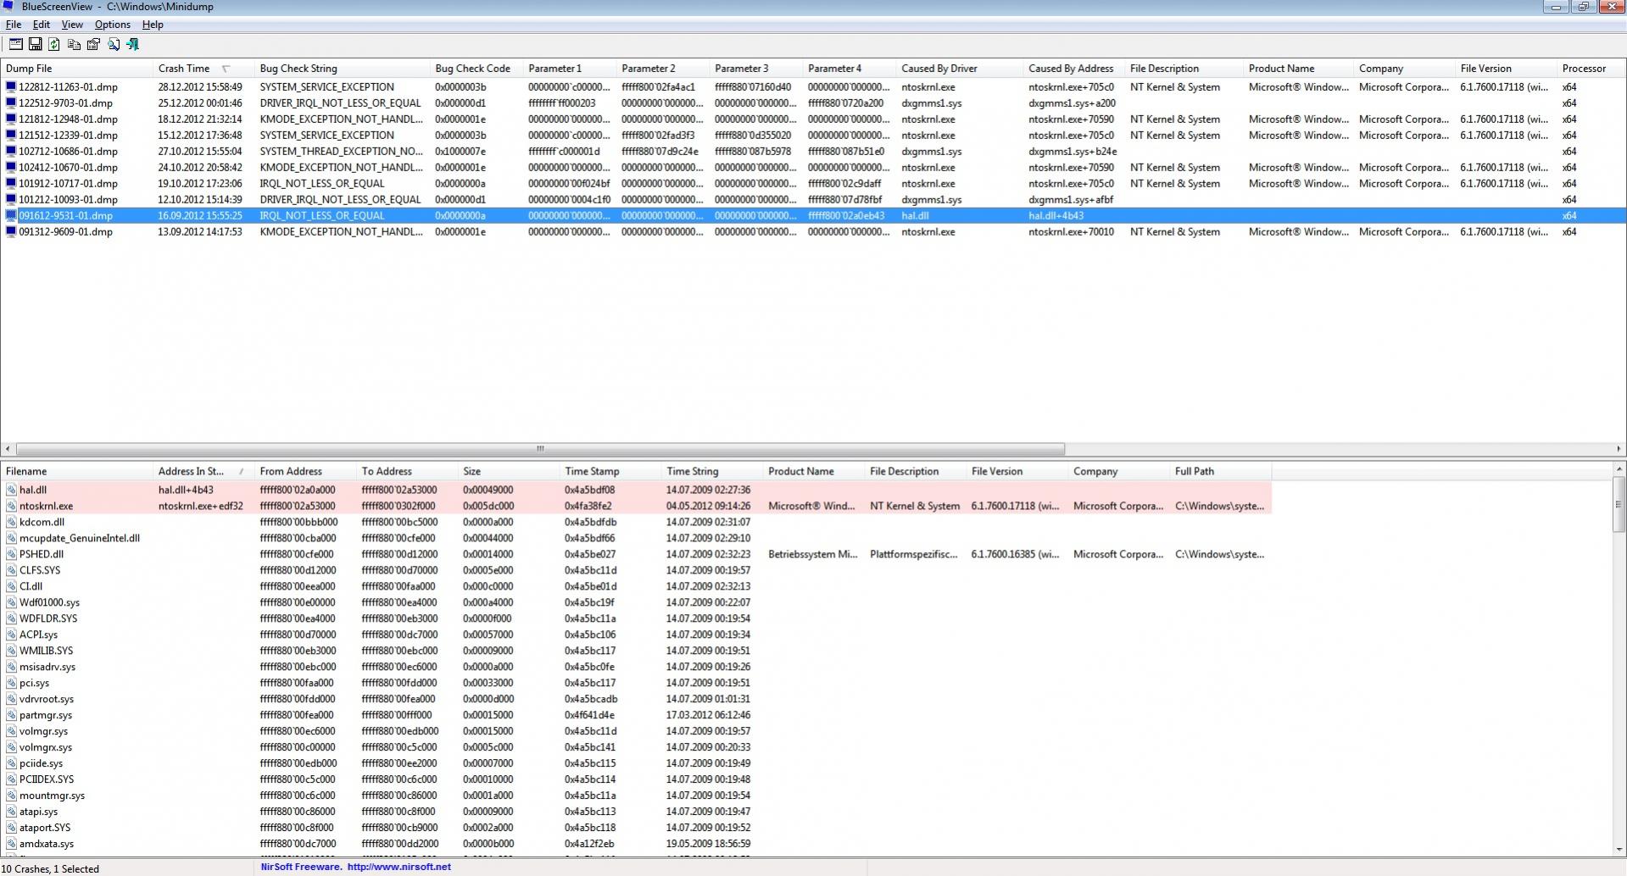Sort by Bug Check String column header
The height and width of the screenshot is (876, 1627).
(343, 69)
